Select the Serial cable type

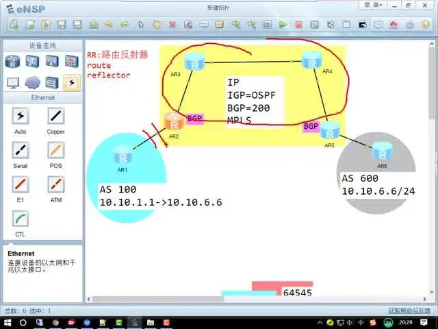(x=21, y=151)
